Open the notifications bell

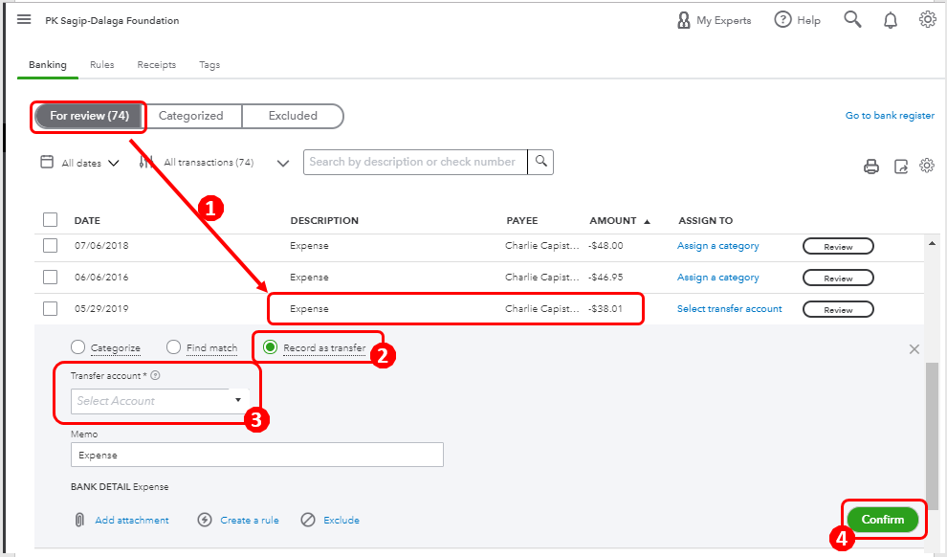(x=891, y=20)
